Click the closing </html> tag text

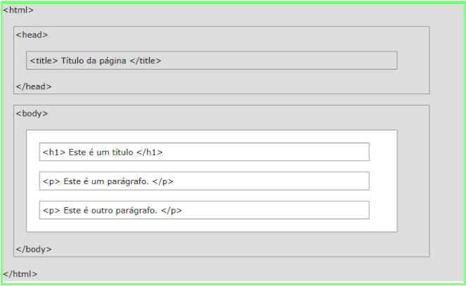20,274
